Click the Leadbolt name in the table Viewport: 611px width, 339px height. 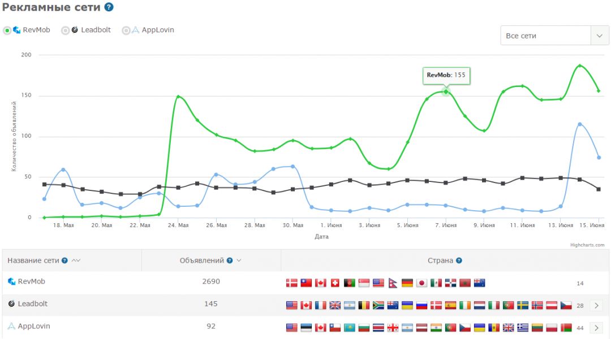tap(33, 304)
